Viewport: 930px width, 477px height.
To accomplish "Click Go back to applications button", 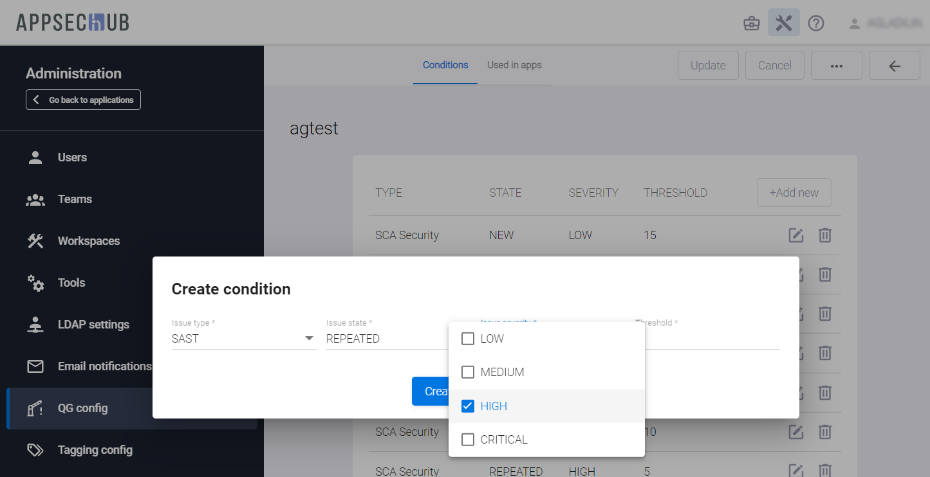I will (x=83, y=100).
